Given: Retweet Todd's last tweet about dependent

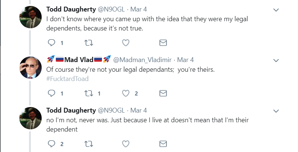Looking at the screenshot, I should click(x=89, y=143).
